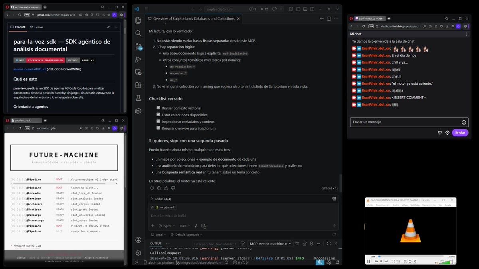Open Output panel more actions ellipsis
Image resolution: width=479 pixels, height=269 pixels.
point(319,243)
